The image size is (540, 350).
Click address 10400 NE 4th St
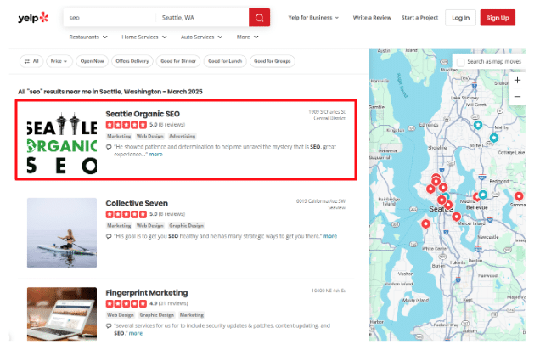click(329, 291)
